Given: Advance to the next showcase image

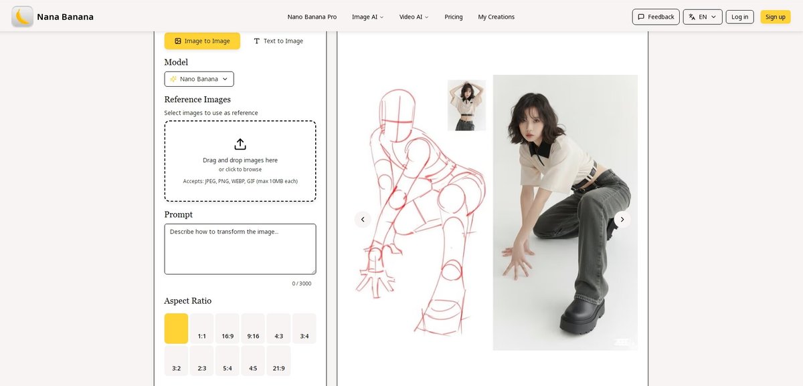Looking at the screenshot, I should pyautogui.click(x=622, y=219).
